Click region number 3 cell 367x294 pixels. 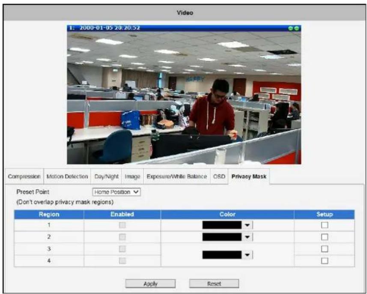pos(49,249)
